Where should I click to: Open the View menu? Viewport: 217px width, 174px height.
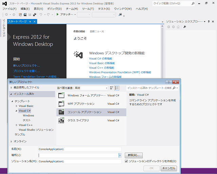click(38, 9)
